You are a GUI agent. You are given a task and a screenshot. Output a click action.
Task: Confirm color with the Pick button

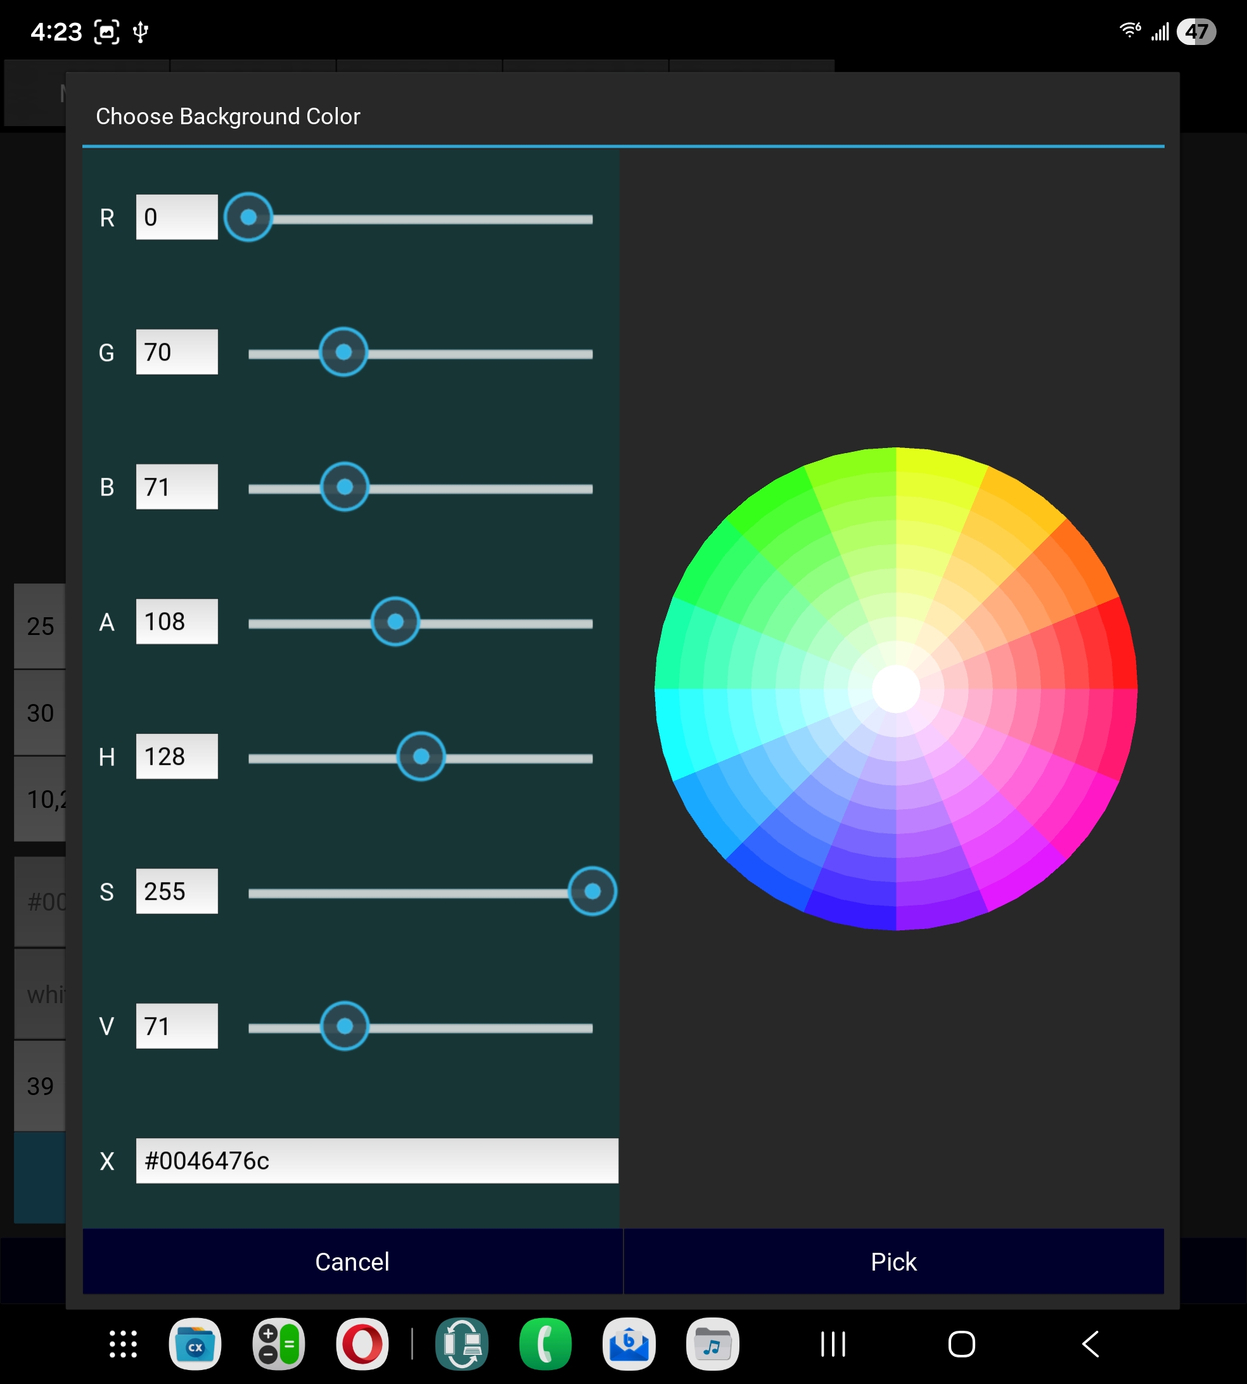coord(893,1261)
